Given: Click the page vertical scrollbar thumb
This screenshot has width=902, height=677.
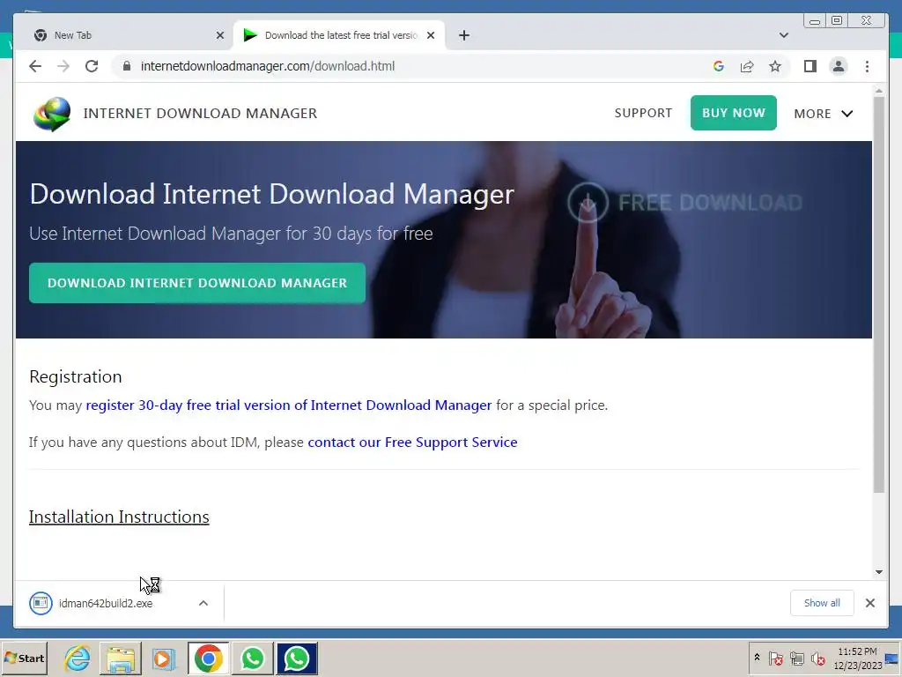Looking at the screenshot, I should pyautogui.click(x=878, y=294).
